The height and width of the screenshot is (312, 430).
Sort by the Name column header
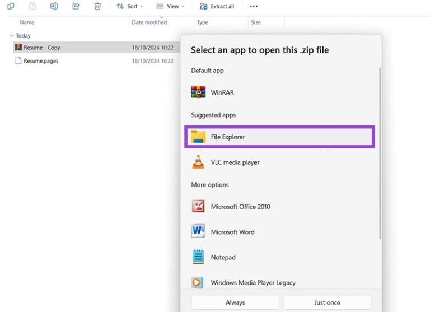27,22
